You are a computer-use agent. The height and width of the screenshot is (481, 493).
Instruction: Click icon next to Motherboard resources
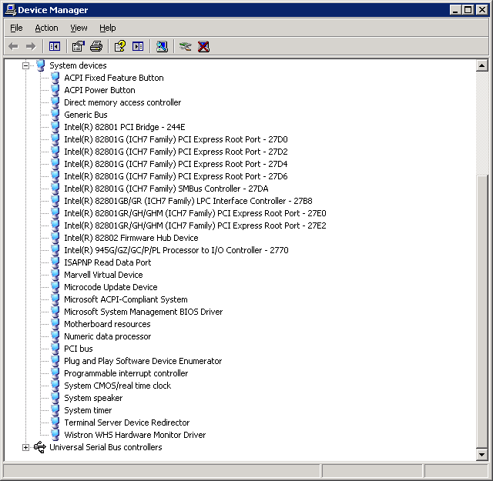pyautogui.click(x=55, y=324)
